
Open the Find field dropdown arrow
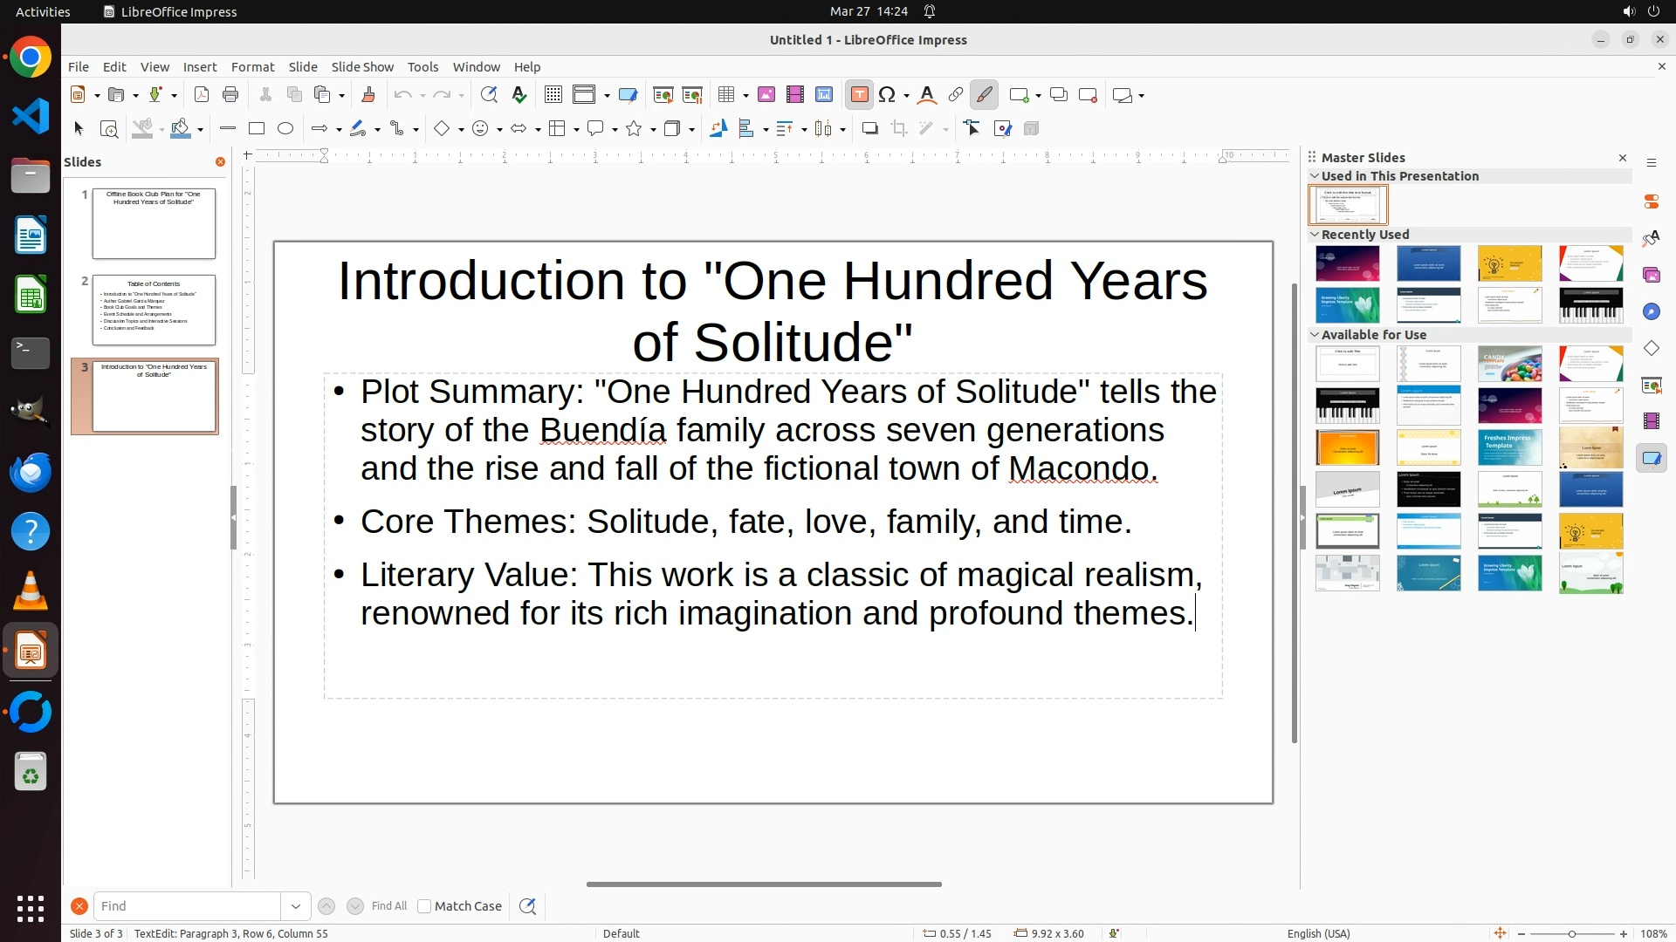point(296,906)
